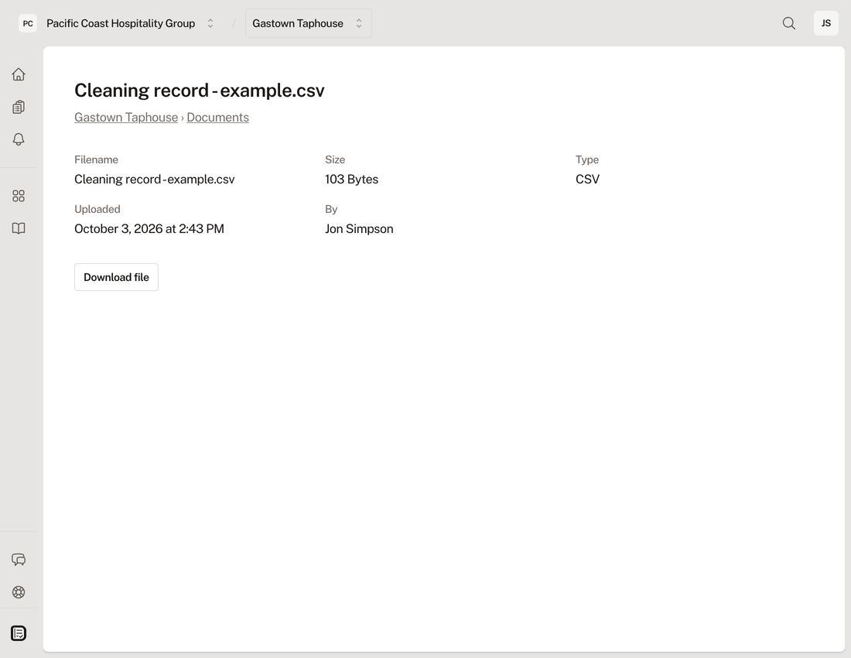Open the Gastown Taphouse location dropdown
Screen dimensions: 851x658
[x=308, y=23]
